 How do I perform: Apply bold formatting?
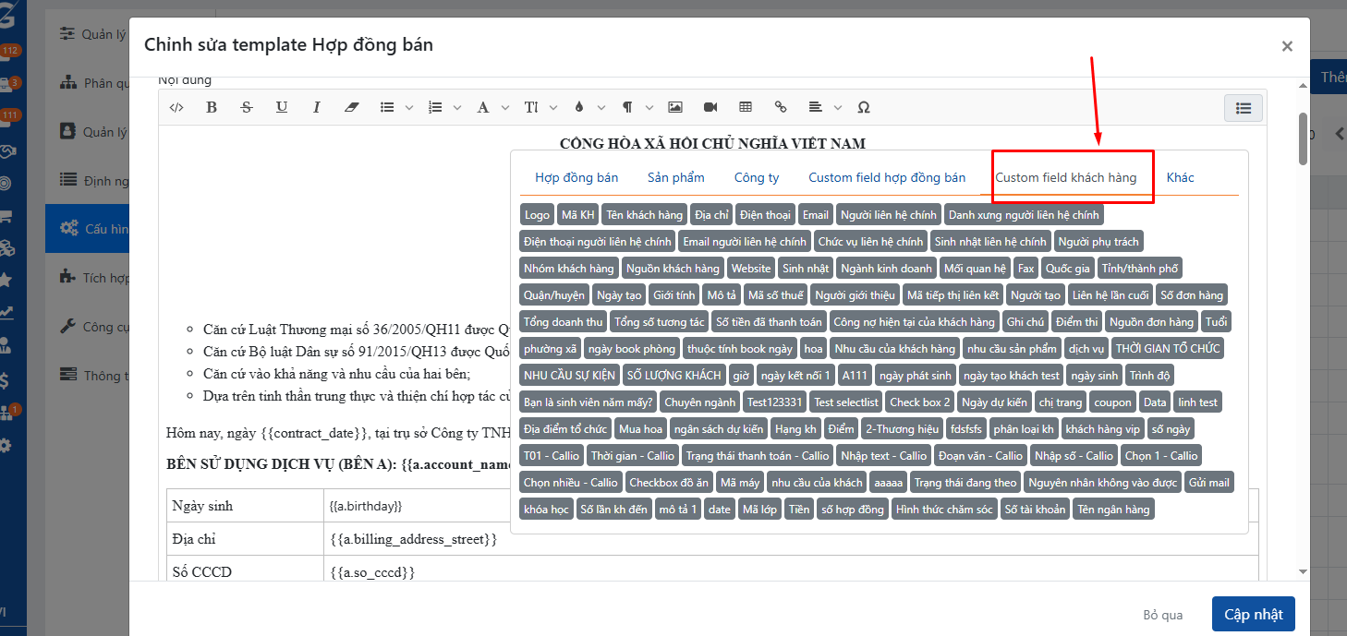point(212,107)
